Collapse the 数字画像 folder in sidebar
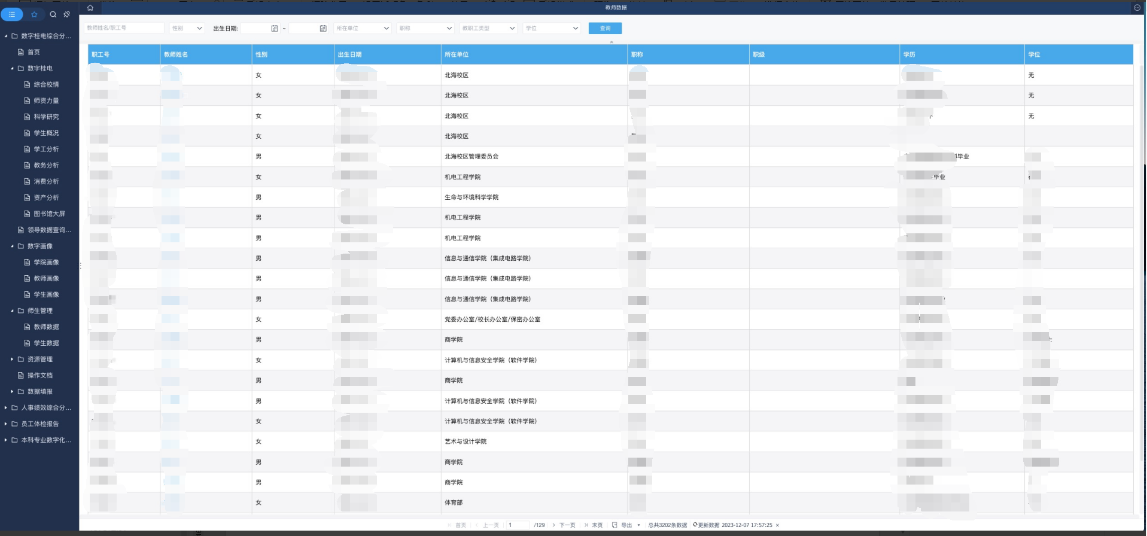 [13, 246]
